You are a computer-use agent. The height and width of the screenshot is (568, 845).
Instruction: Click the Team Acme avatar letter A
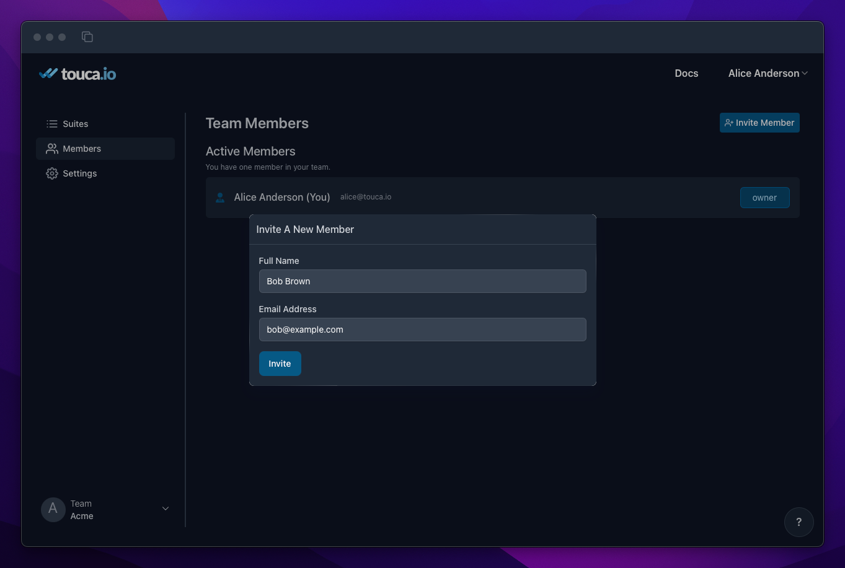pyautogui.click(x=53, y=509)
